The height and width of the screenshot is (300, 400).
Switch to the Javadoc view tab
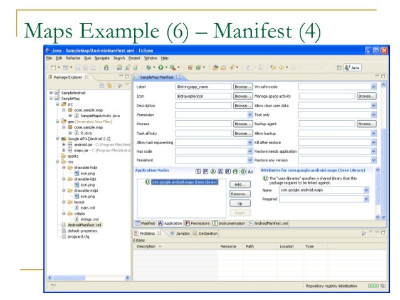(x=180, y=233)
